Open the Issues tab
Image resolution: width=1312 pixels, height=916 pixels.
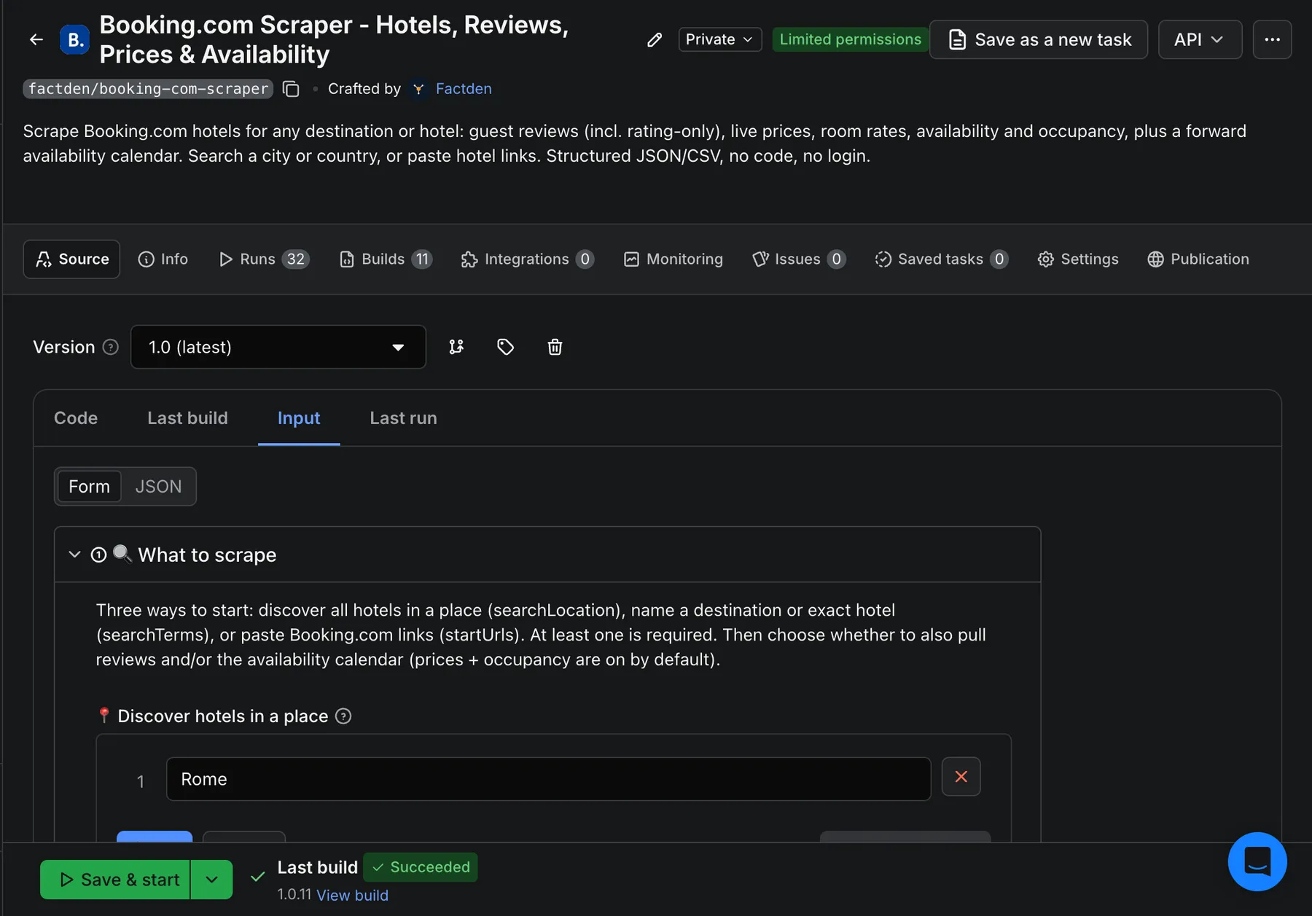(799, 259)
